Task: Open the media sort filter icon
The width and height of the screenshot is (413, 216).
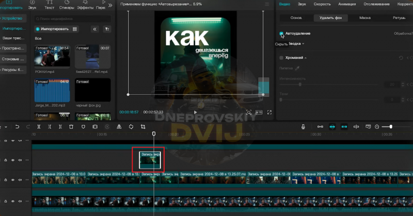Action: point(107,29)
